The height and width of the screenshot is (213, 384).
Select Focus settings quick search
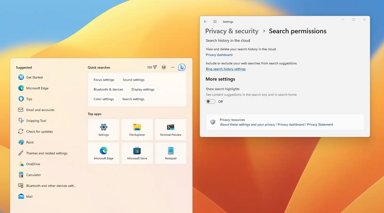click(x=104, y=80)
